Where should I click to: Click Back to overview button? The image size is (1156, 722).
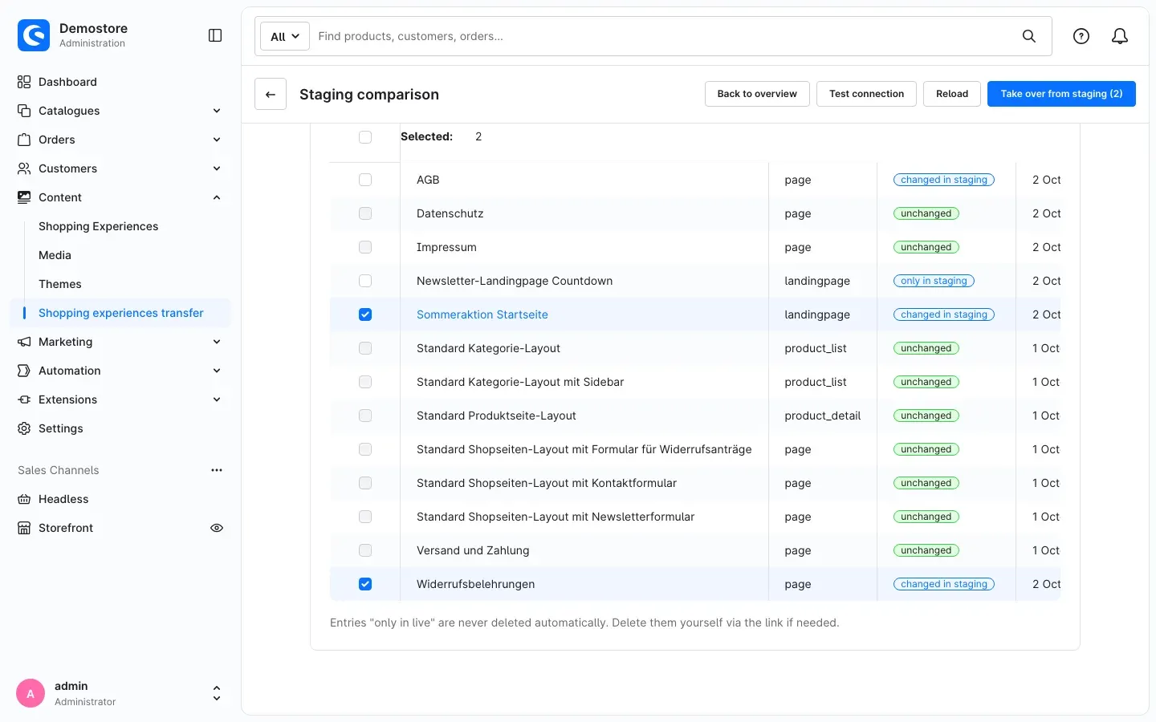click(x=757, y=94)
